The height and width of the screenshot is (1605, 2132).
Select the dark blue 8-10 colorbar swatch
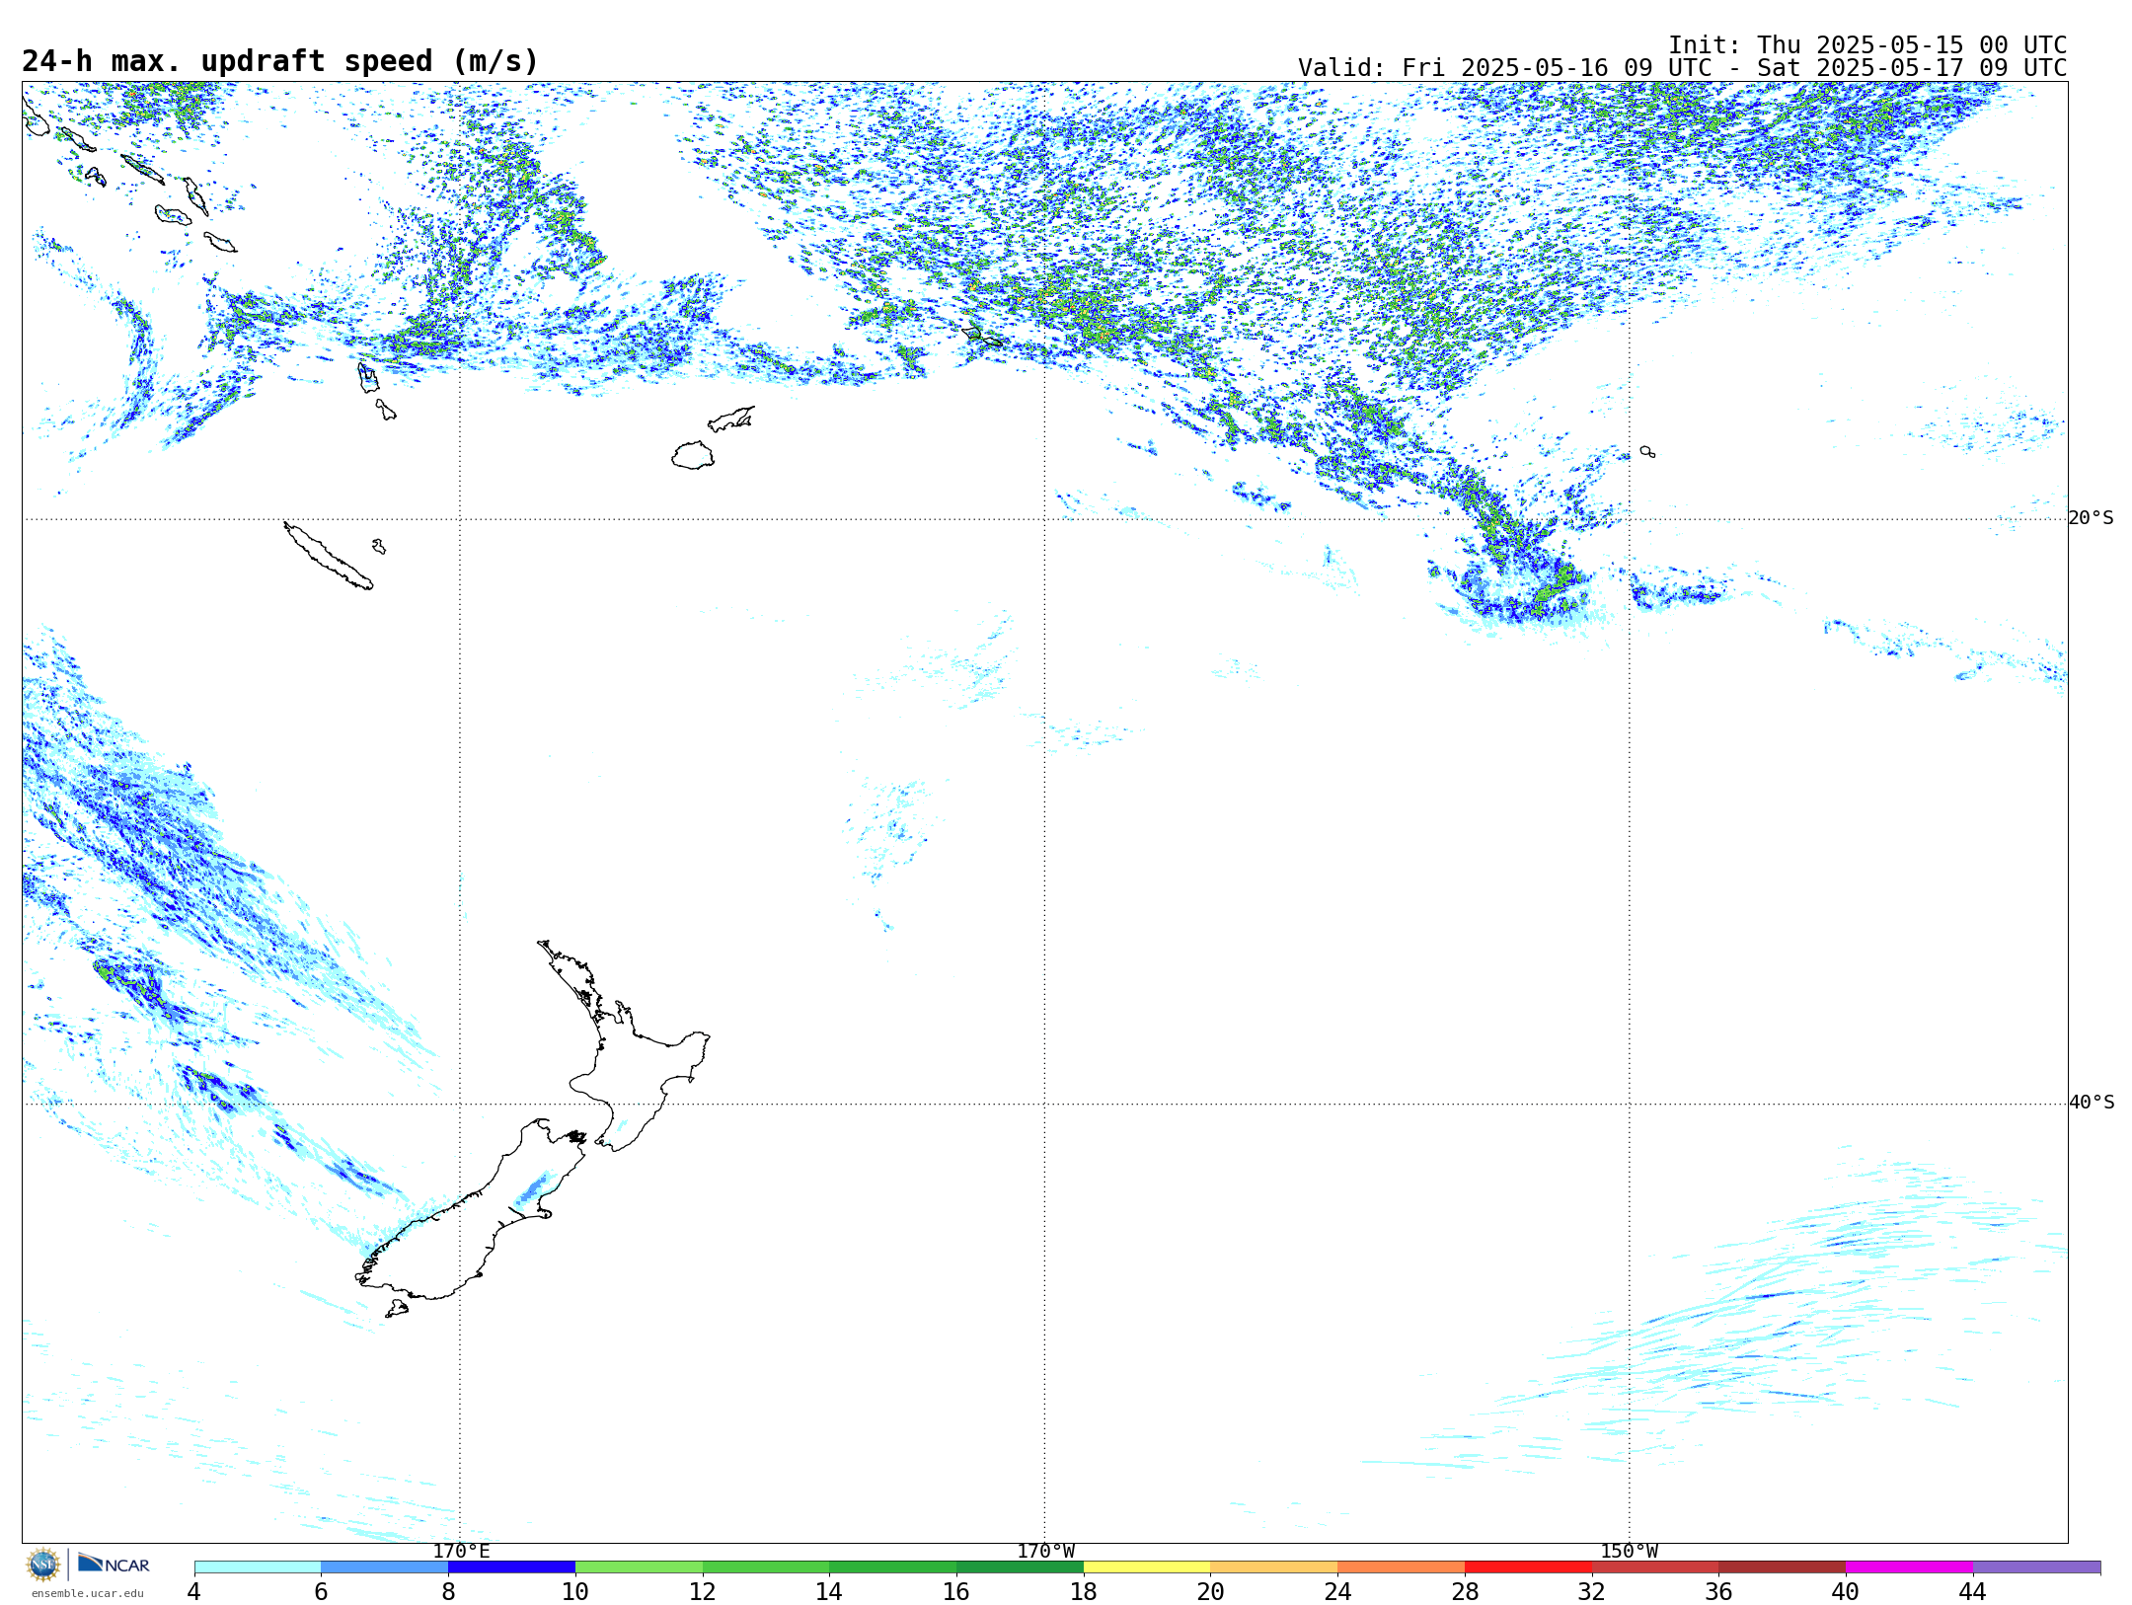click(511, 1567)
